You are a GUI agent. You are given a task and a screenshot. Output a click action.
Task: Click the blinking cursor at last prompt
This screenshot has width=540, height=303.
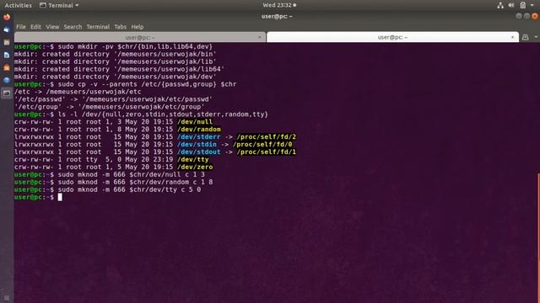point(60,197)
